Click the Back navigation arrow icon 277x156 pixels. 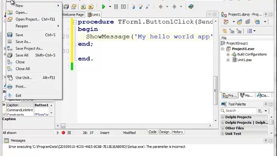[x=161, y=7]
